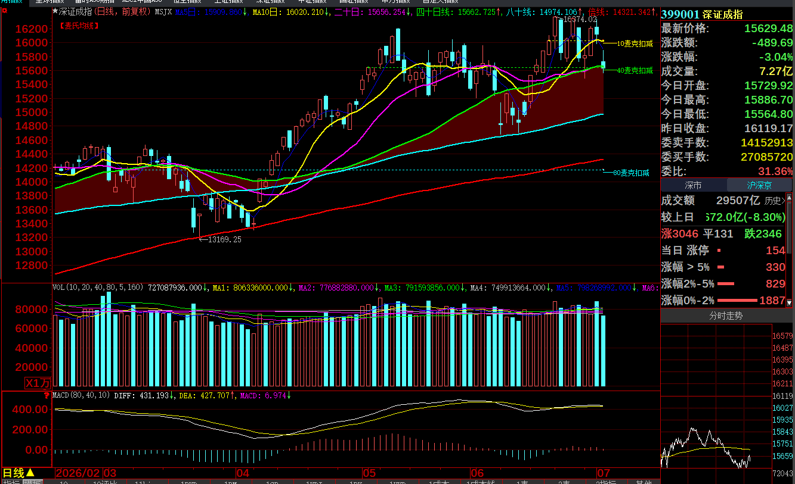Click the 成交量 value 7.27亿
Image resolution: width=795 pixels, height=484 pixels.
[775, 71]
